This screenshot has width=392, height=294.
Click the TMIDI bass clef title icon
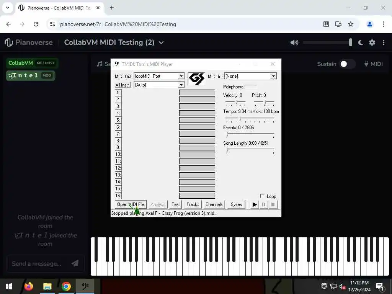tap(117, 64)
